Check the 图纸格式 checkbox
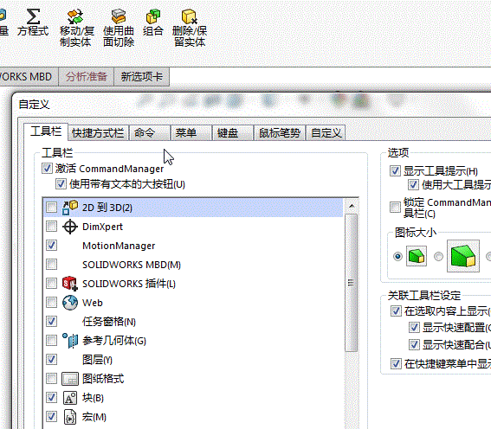Image resolution: width=491 pixels, height=429 pixels. 51,379
